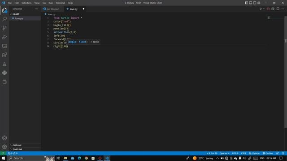Expand the OUTLINE section
This screenshot has width=287, height=161.
(x=25, y=145)
